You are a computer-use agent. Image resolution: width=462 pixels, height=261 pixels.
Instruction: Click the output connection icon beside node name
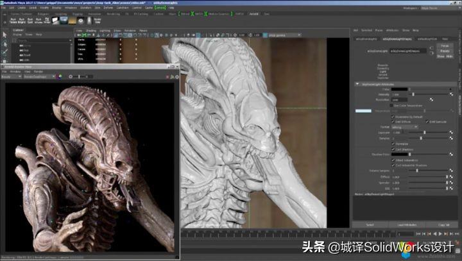[431, 53]
